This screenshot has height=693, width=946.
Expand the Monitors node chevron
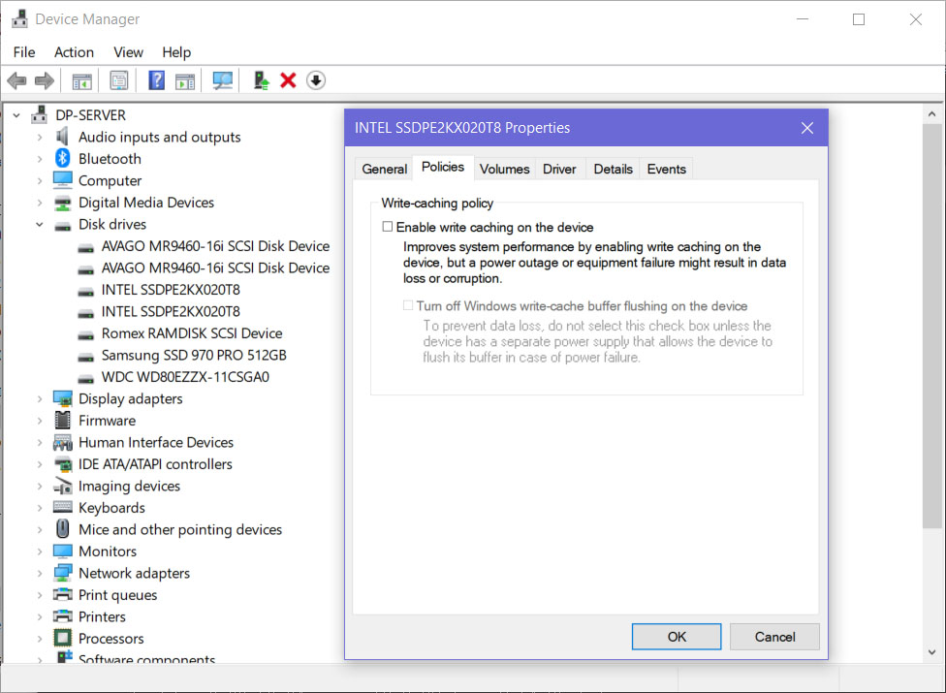(x=39, y=551)
